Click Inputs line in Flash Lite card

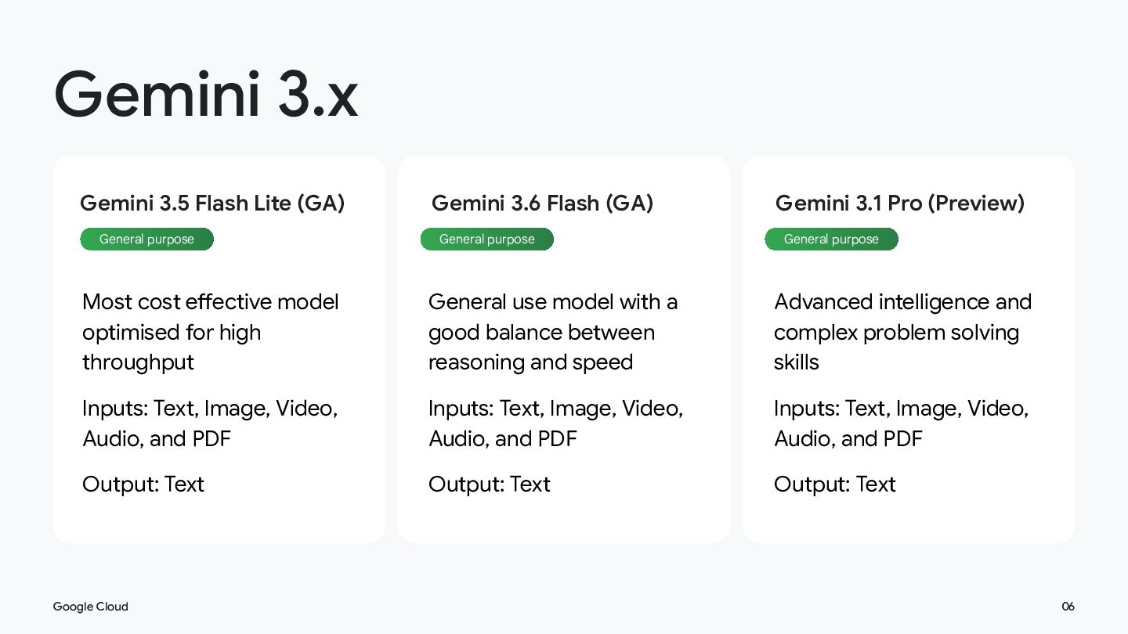coord(210,423)
